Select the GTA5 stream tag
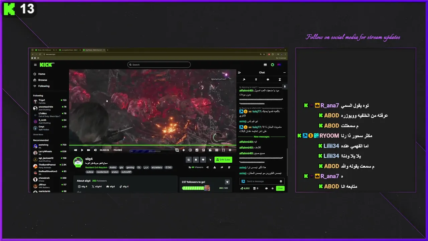Viewport: 428px width, 241px height. 169,167
